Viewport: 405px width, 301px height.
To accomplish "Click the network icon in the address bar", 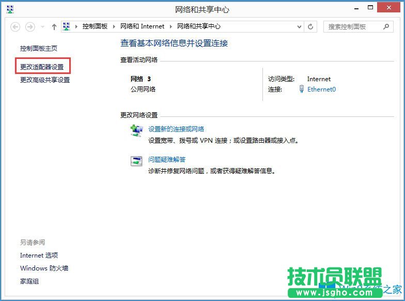I will click(x=66, y=26).
